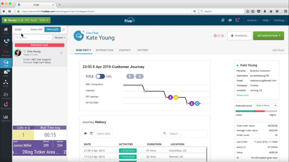Open the Email sidebar icon
289x162 pixels.
pyautogui.click(x=6, y=73)
